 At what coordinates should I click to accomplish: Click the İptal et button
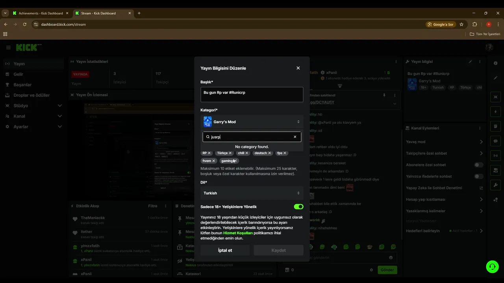tap(225, 250)
